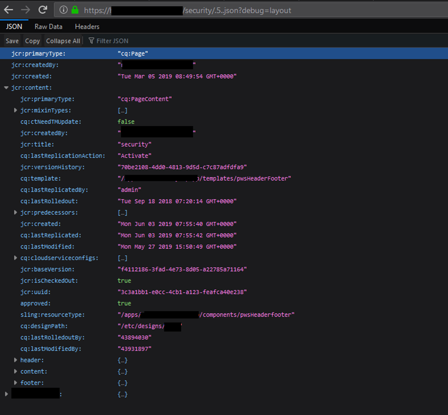Expand the content object
448x415 pixels.
click(x=15, y=371)
